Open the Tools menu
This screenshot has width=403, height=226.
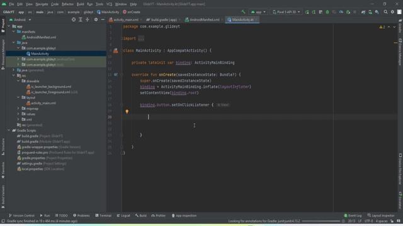99,4
